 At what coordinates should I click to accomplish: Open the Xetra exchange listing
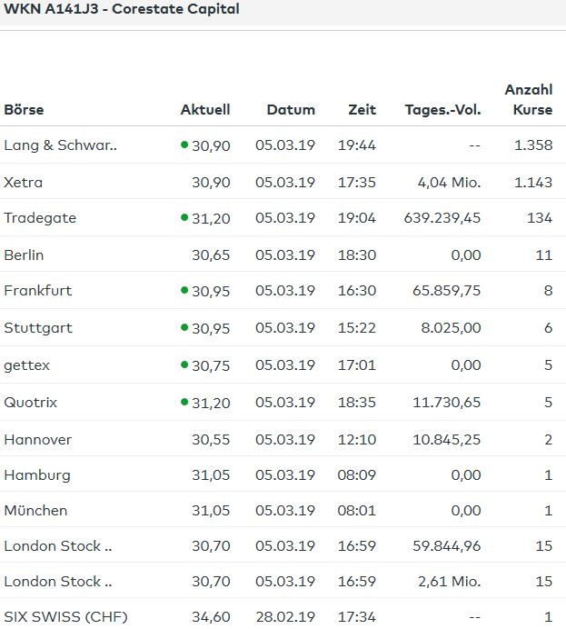(24, 182)
